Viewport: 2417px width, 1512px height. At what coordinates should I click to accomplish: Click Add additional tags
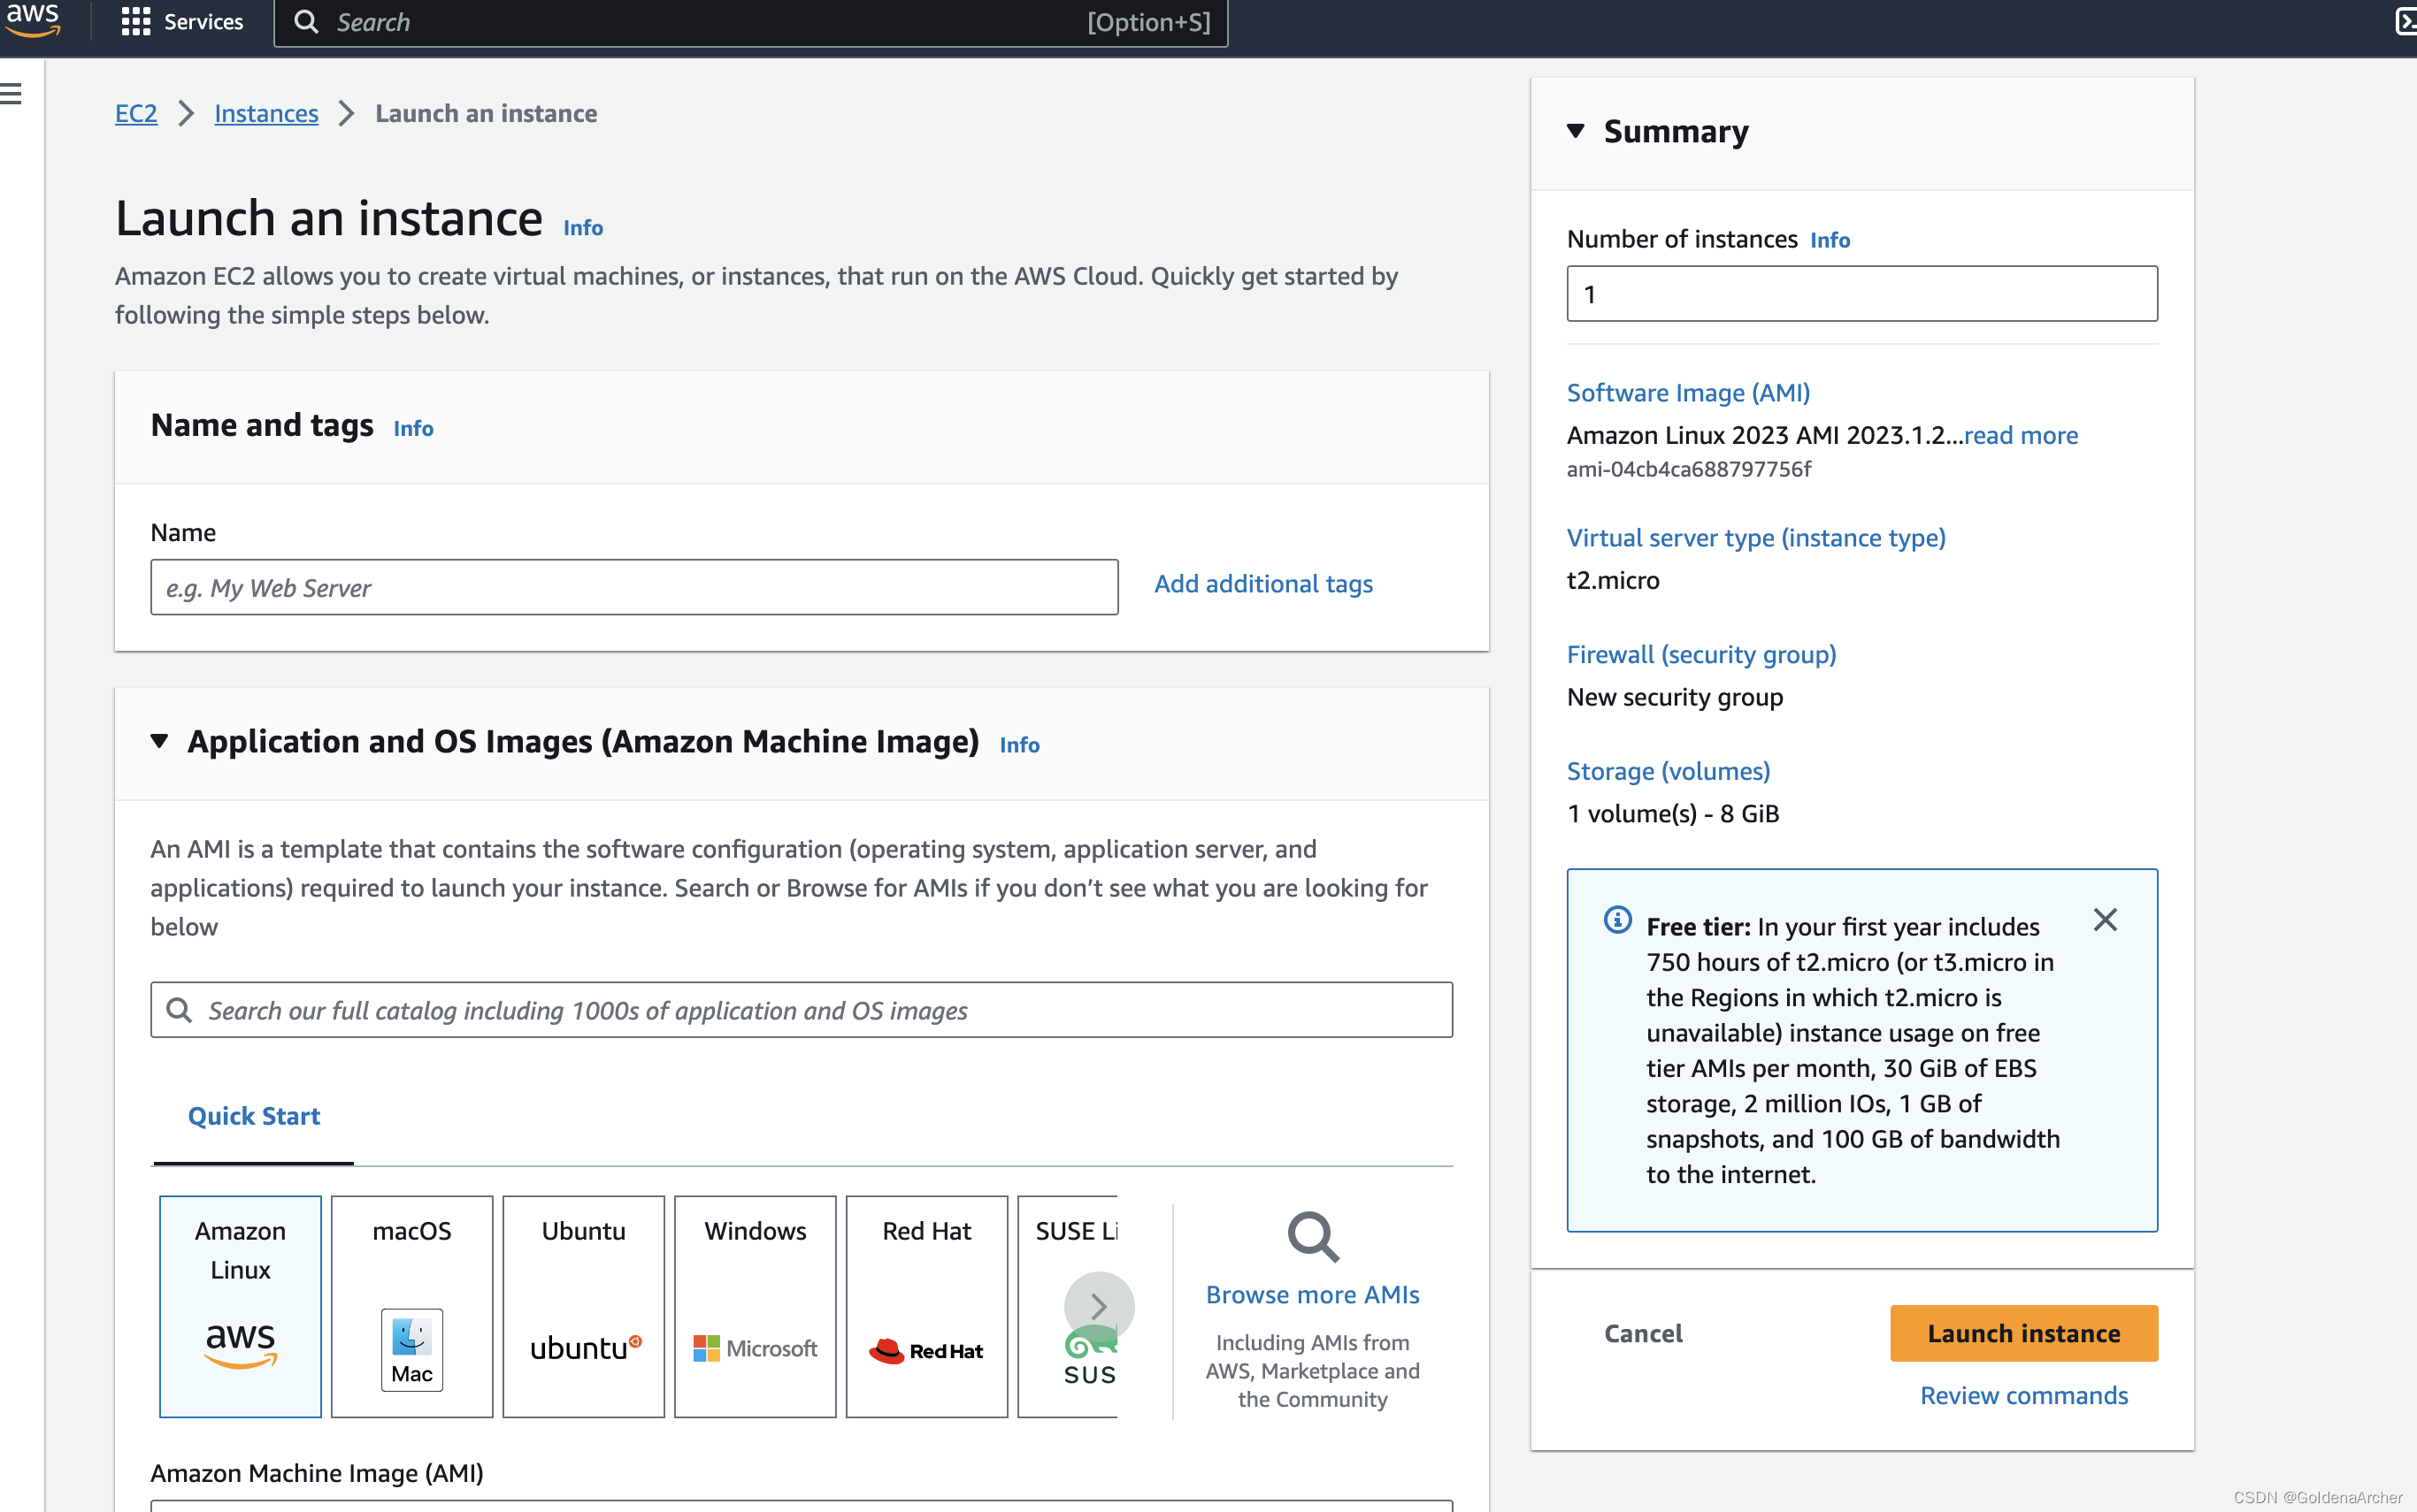tap(1263, 584)
